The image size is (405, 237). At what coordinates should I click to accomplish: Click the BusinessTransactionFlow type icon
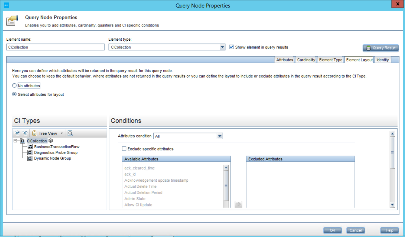point(31,146)
